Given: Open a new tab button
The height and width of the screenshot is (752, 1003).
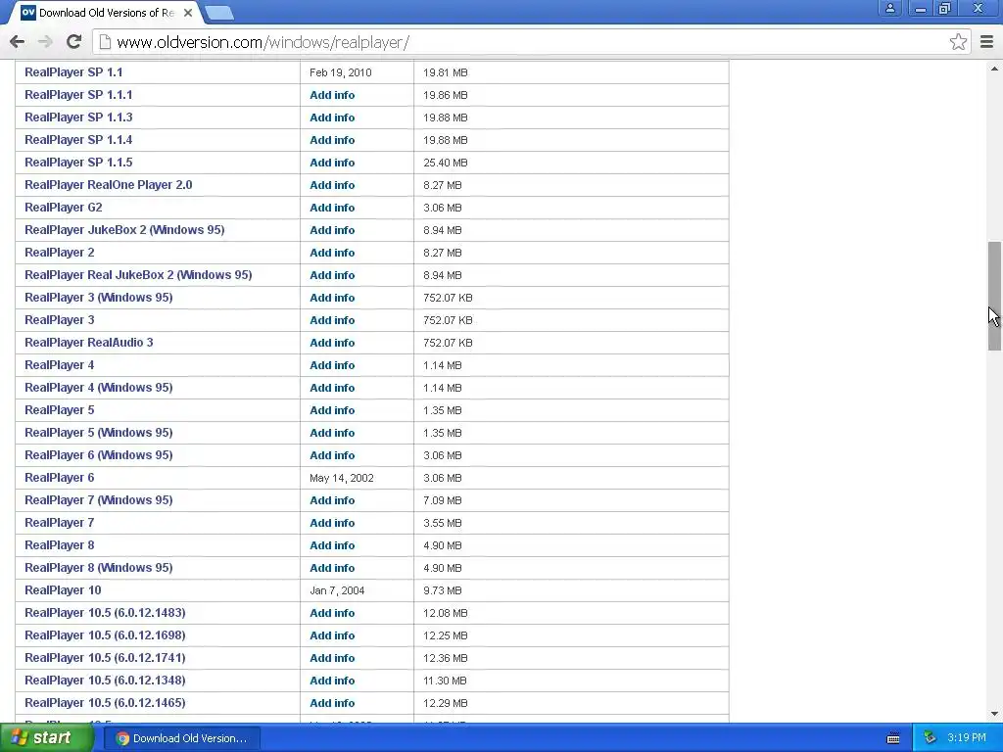Looking at the screenshot, I should point(220,13).
